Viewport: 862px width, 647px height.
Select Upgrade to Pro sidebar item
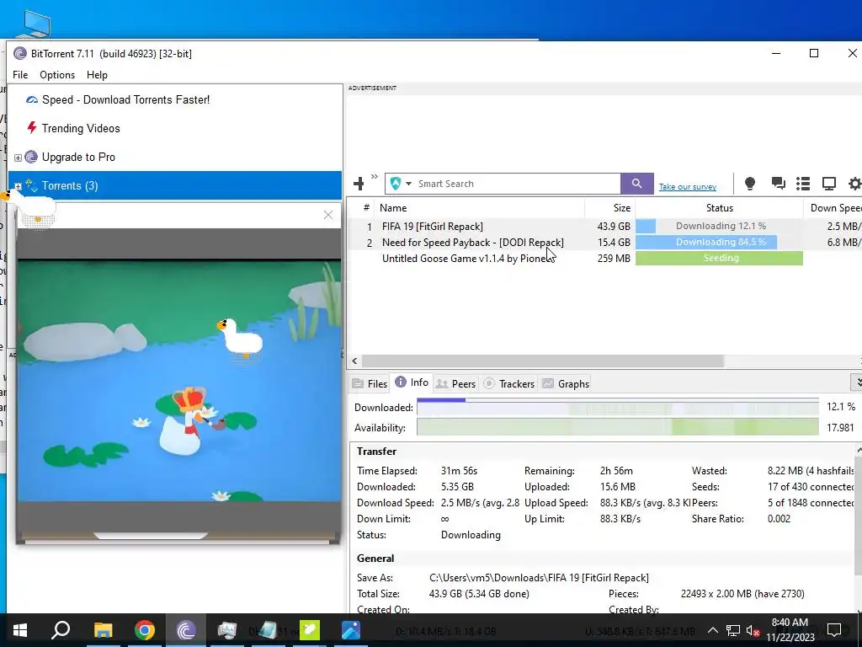[x=78, y=158]
